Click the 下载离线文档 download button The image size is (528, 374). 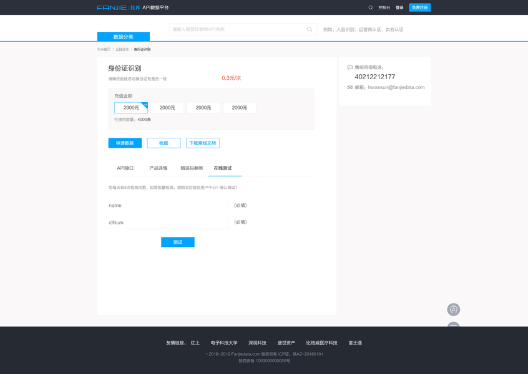(203, 143)
